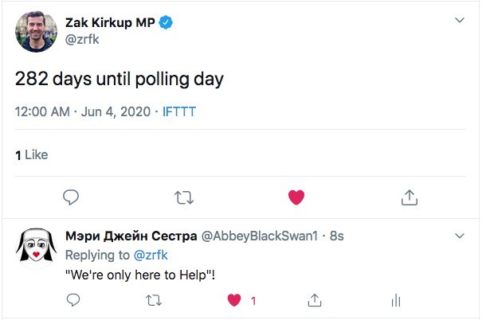Reply to AbbeyBlackSwan1's comment

(72, 301)
